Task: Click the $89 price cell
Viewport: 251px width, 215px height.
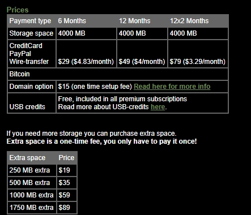Action: pyautogui.click(x=67, y=208)
